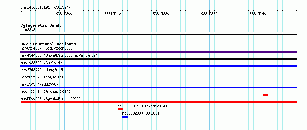
Task: Click the DGV Structural Variants track title
Action: (48, 44)
